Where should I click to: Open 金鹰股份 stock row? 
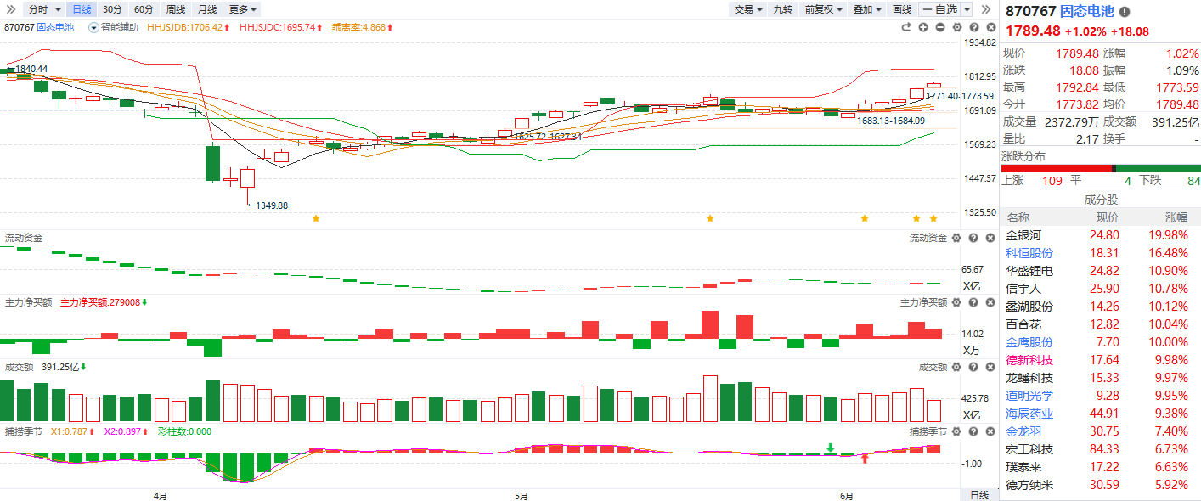[1100, 342]
